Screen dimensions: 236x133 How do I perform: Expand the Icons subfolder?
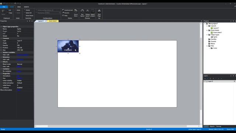(x=209, y=48)
